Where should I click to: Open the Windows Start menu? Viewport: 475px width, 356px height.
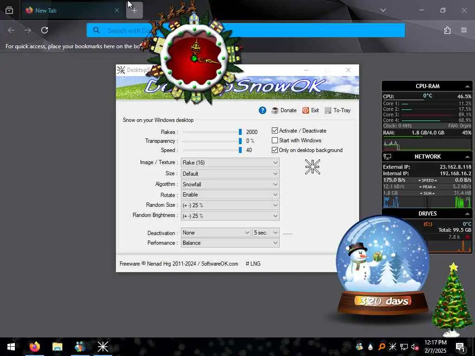coord(11,347)
